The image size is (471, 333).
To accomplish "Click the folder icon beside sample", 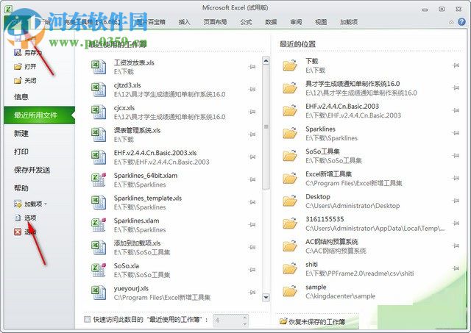I will point(290,291).
